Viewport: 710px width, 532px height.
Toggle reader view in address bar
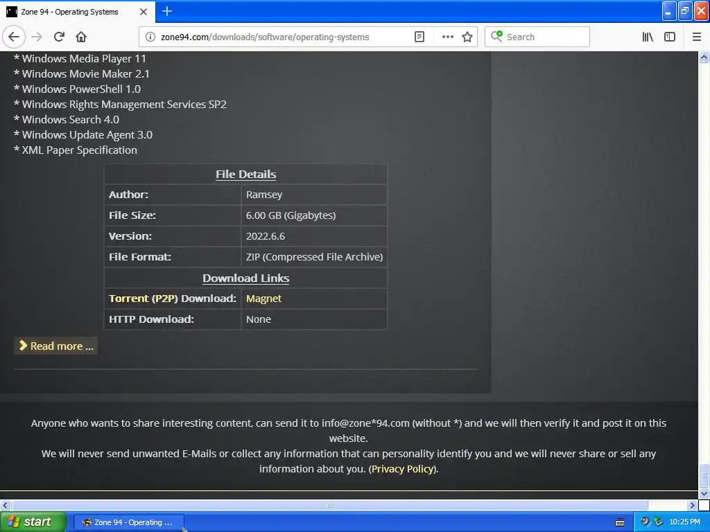[419, 37]
